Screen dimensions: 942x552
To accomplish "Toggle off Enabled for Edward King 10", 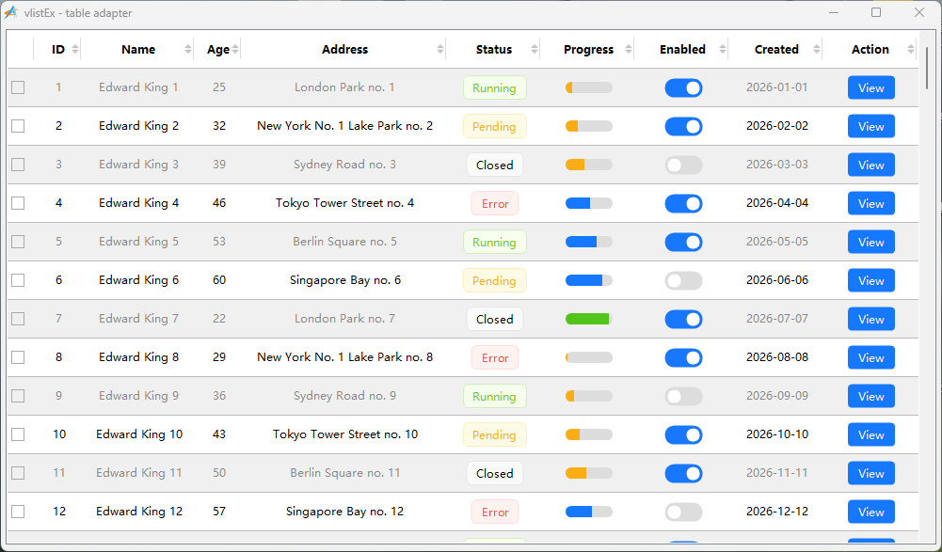I will pyautogui.click(x=683, y=434).
